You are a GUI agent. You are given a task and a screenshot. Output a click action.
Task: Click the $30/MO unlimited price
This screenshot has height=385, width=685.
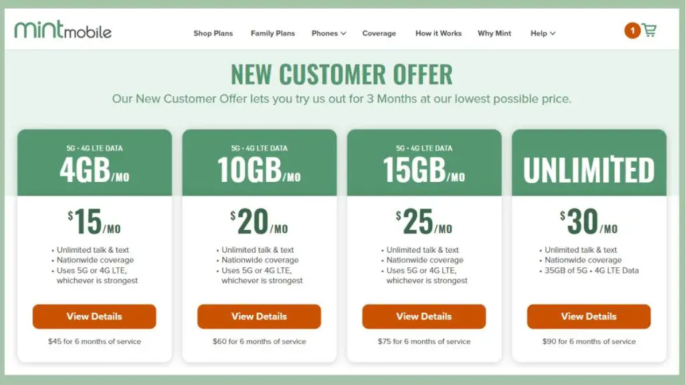click(x=589, y=221)
